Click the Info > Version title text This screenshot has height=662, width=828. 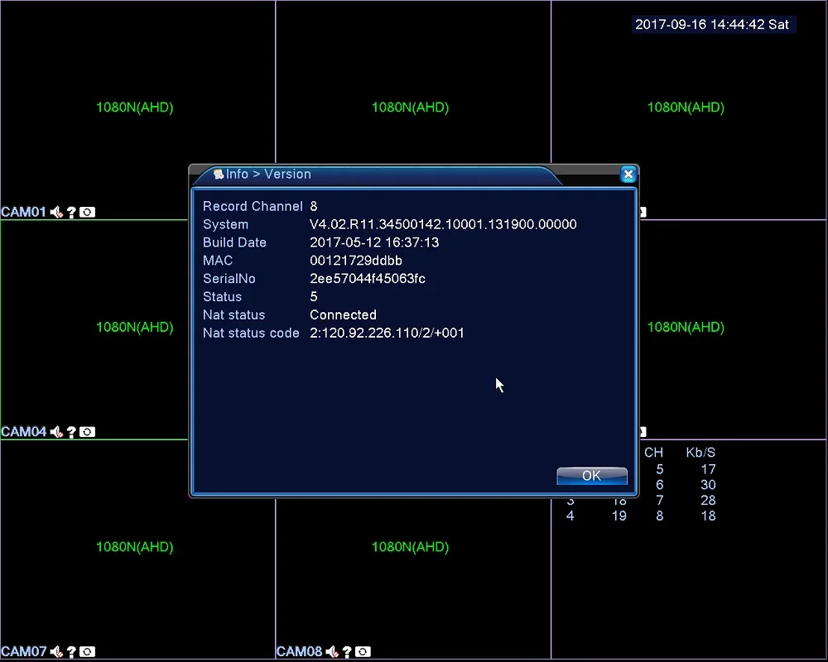point(268,174)
